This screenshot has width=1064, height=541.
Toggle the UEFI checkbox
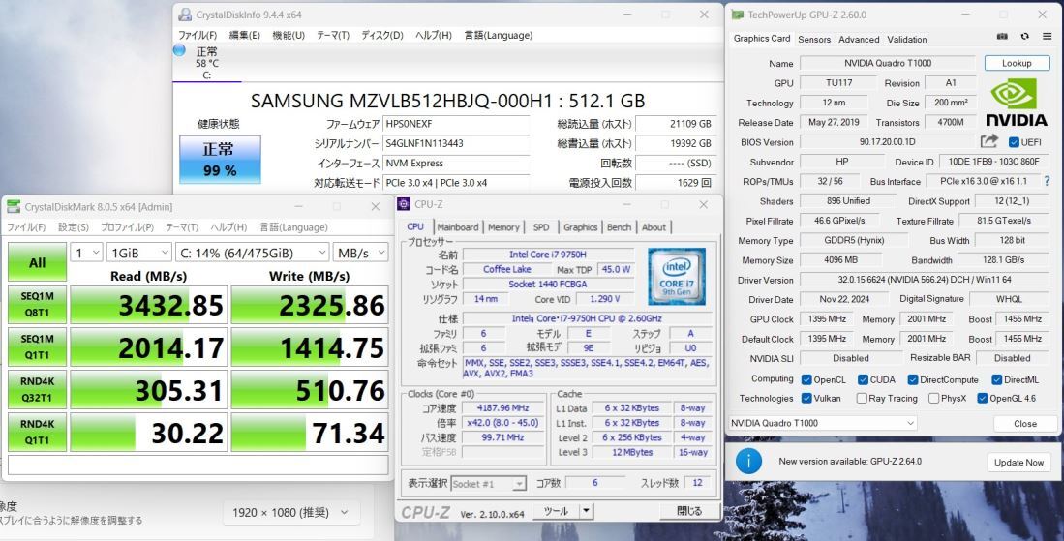(1014, 142)
